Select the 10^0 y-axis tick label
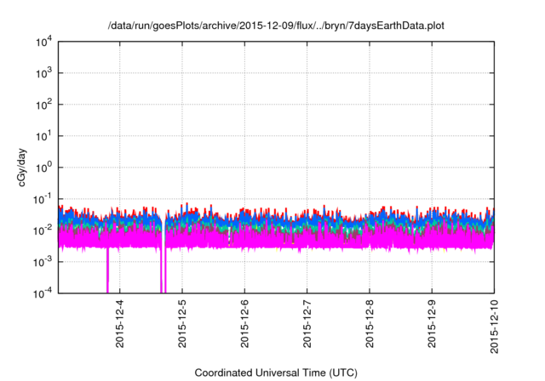 (46, 167)
